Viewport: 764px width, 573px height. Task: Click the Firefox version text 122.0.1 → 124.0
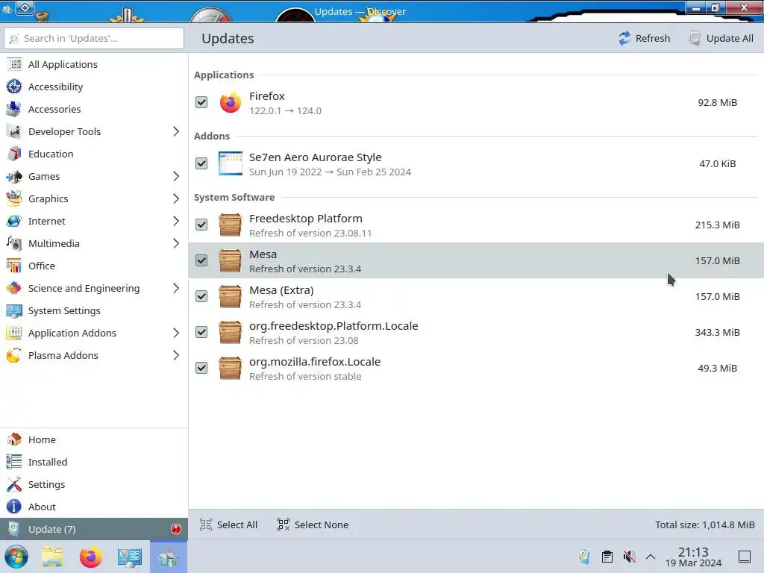(x=286, y=110)
